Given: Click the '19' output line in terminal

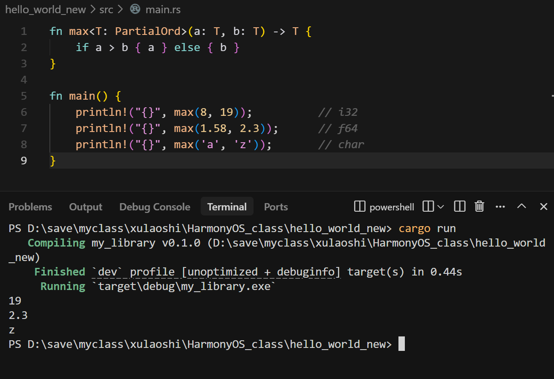Looking at the screenshot, I should point(15,301).
